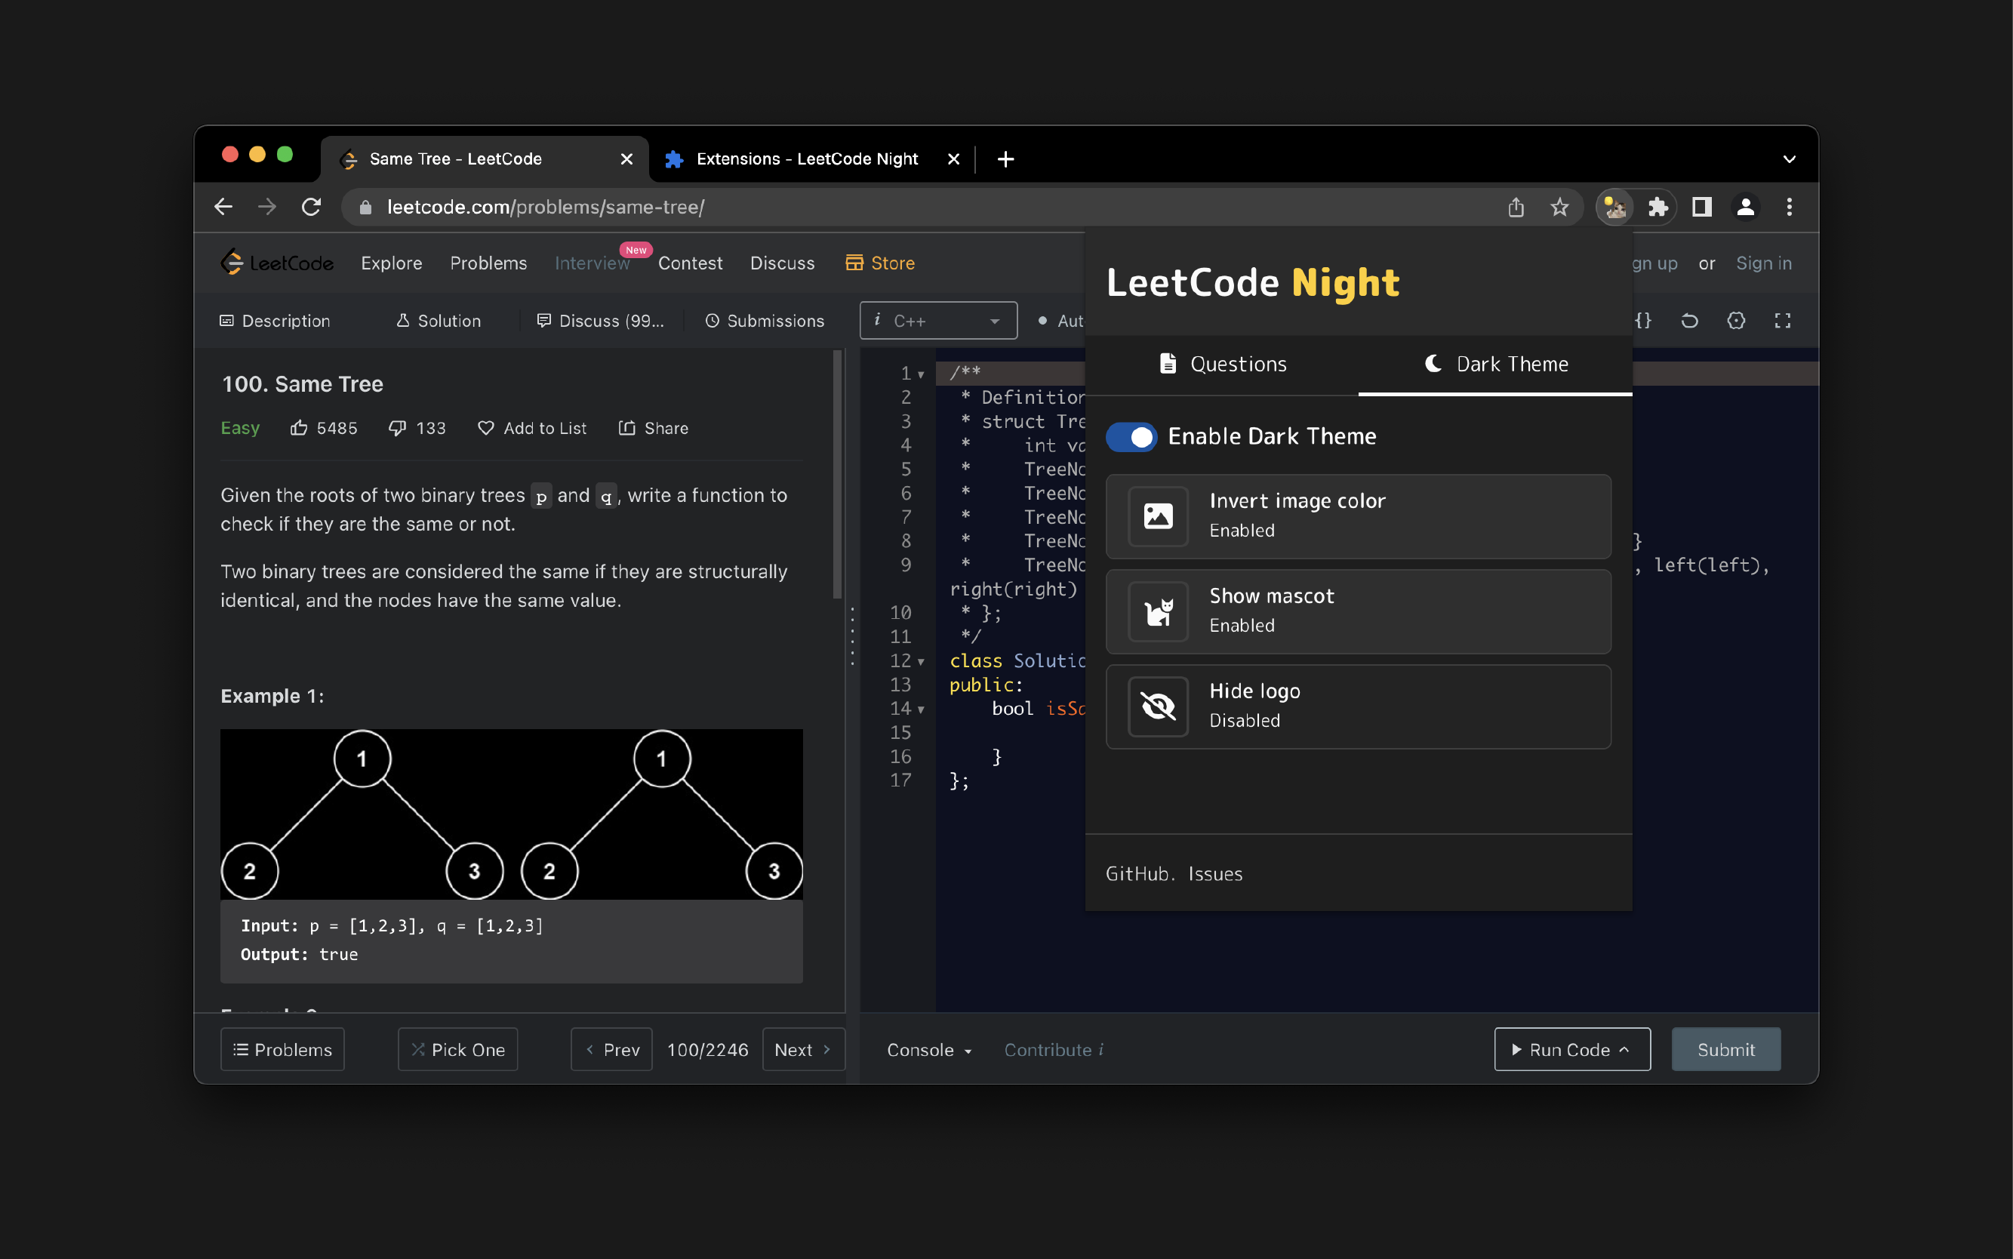Image resolution: width=2013 pixels, height=1259 pixels.
Task: Collapse code fold arrow at line 12
Action: pyautogui.click(x=921, y=662)
